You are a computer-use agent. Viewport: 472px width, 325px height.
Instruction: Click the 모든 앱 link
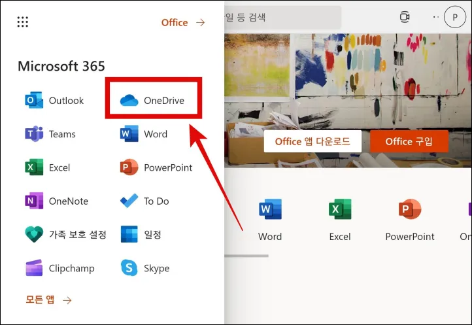pos(40,299)
